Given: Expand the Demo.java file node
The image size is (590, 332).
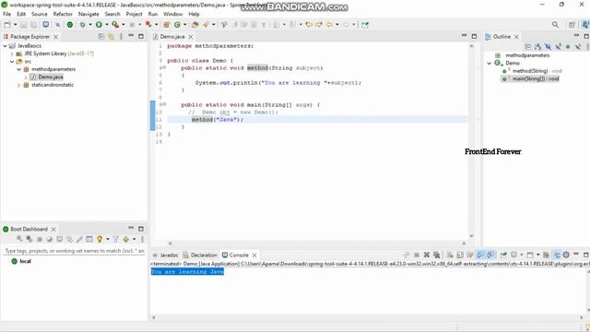Looking at the screenshot, I should (26, 77).
